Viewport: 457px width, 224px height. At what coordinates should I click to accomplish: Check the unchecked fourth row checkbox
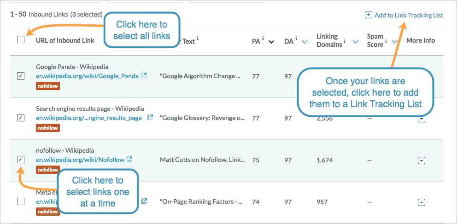(21, 201)
